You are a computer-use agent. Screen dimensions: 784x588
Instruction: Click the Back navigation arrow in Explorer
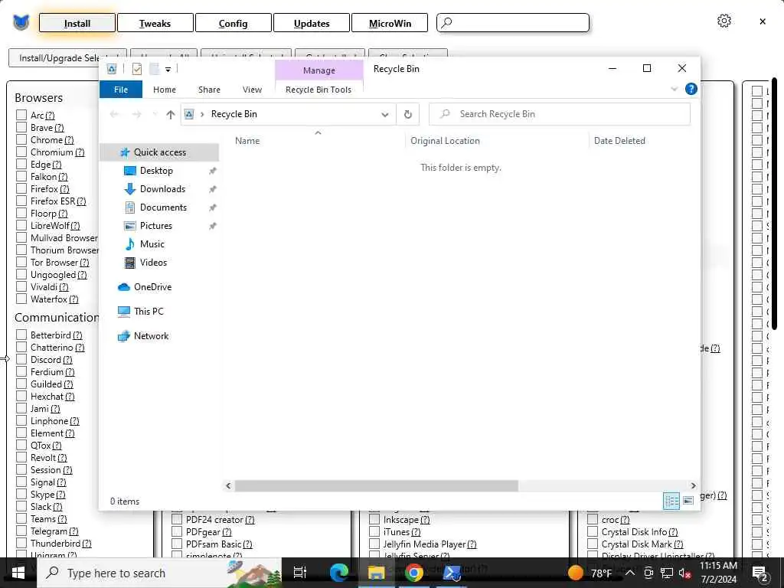point(115,115)
